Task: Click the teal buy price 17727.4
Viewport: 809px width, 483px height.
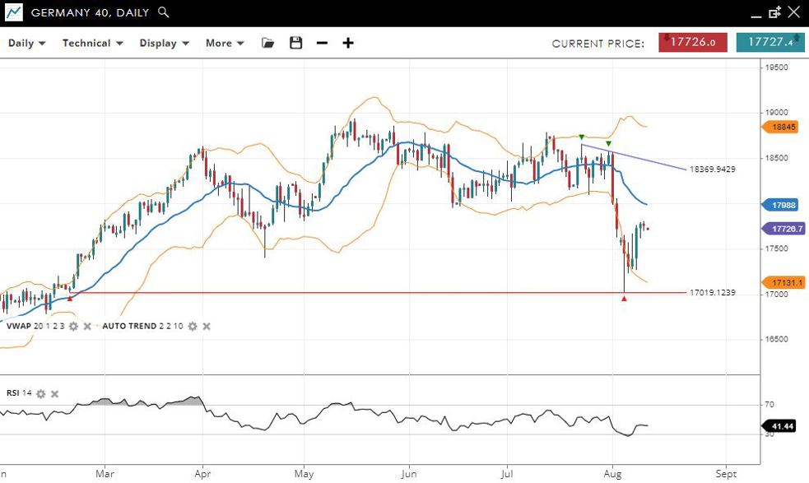Action: 769,43
